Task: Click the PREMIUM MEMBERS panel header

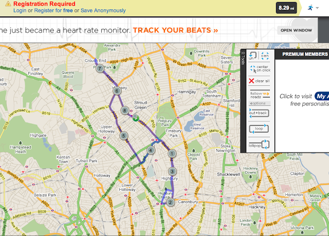Action: (x=302, y=55)
